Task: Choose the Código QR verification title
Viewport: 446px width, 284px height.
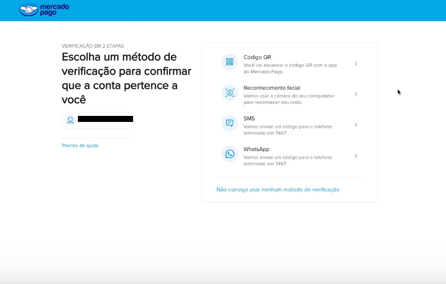Action: [x=257, y=57]
